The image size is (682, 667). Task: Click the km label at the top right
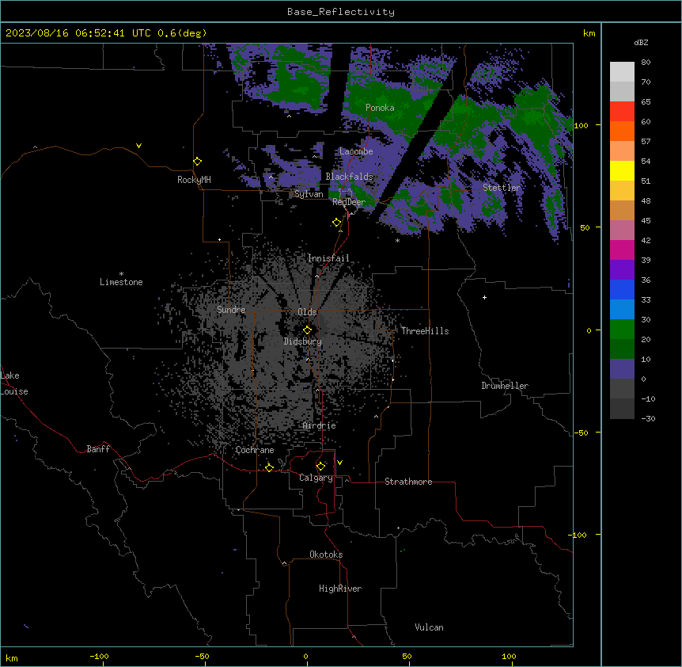coord(589,33)
